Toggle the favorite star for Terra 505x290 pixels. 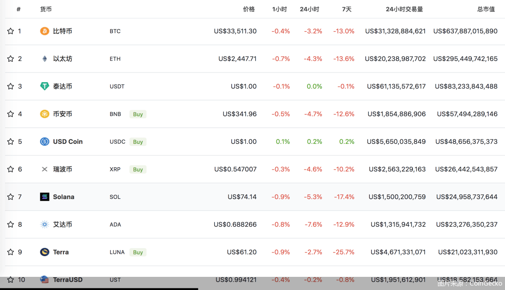click(11, 252)
